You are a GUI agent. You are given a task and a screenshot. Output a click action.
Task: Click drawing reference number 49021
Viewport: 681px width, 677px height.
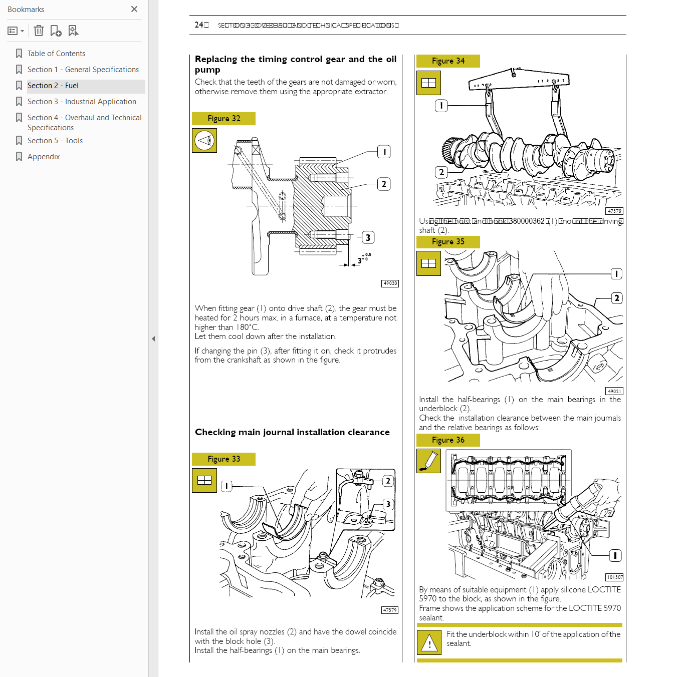pos(614,392)
